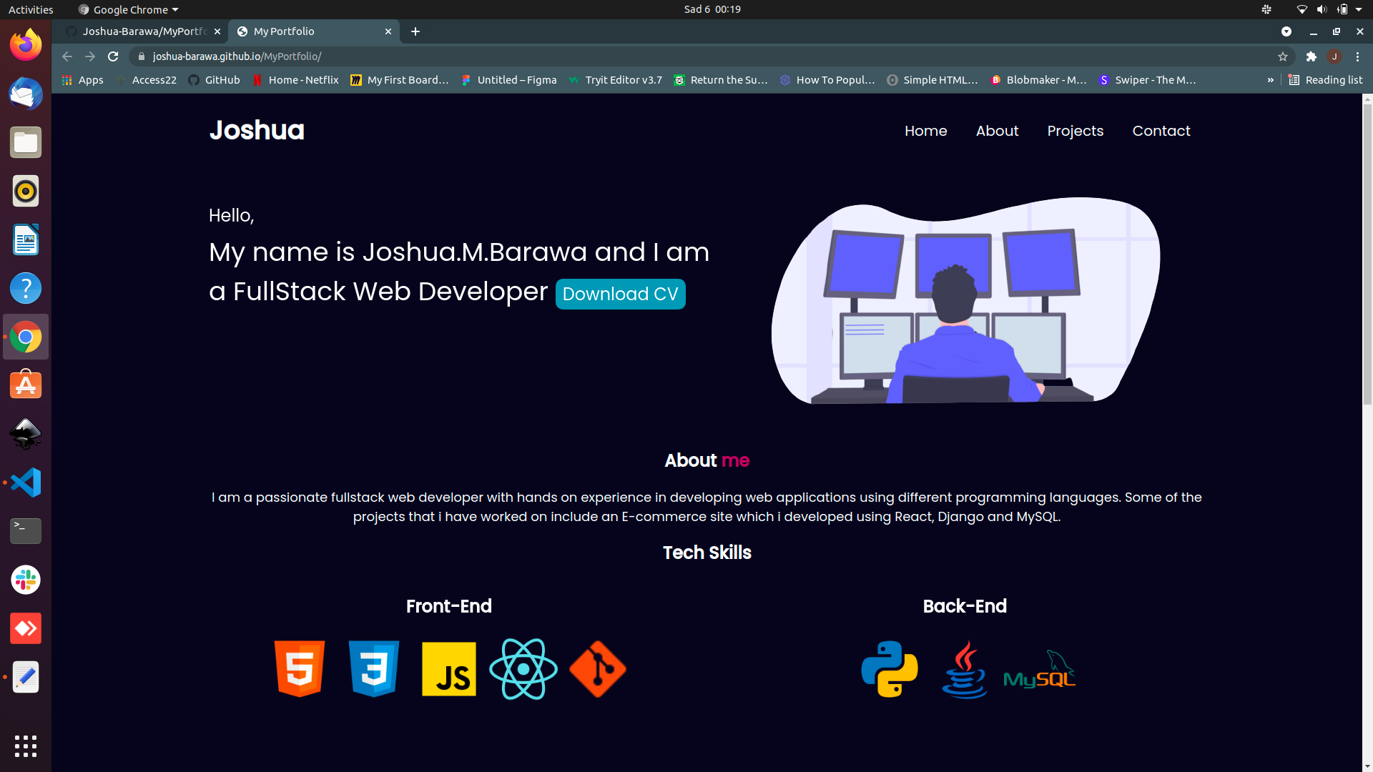Click the yellow JS icon

[449, 669]
